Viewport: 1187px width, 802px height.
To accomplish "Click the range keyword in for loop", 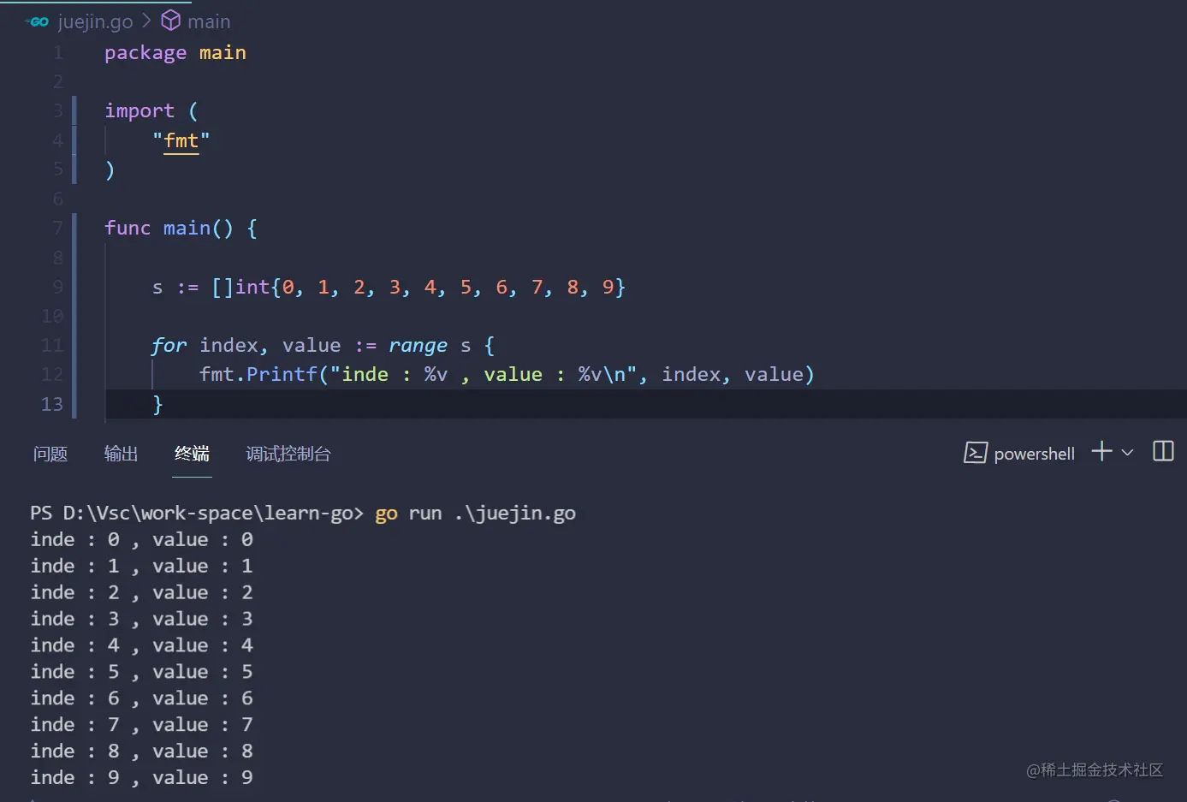I will [x=418, y=346].
